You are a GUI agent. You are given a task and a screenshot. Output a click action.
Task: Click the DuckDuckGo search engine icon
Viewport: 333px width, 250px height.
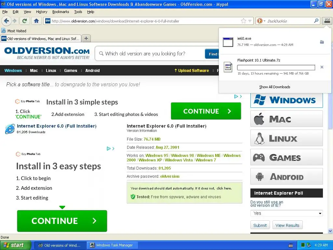(260, 21)
